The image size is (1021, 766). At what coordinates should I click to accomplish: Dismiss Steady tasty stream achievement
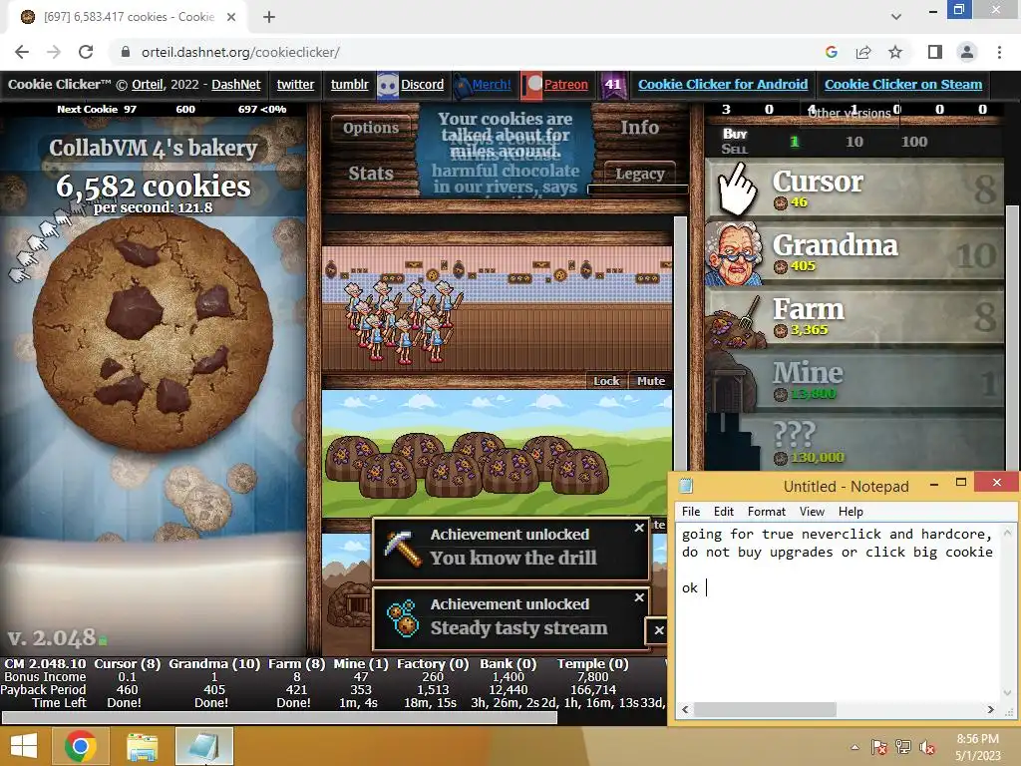(639, 597)
